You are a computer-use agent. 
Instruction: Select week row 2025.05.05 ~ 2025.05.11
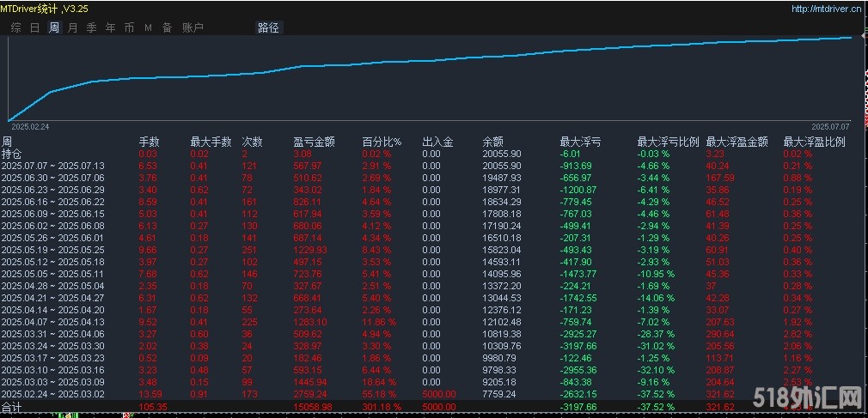[x=434, y=274]
